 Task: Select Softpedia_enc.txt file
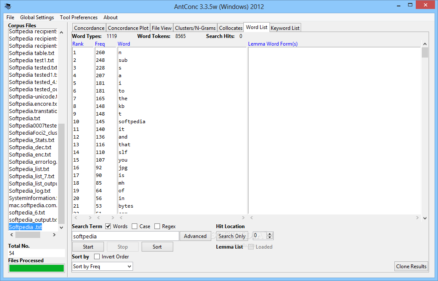pos(30,154)
